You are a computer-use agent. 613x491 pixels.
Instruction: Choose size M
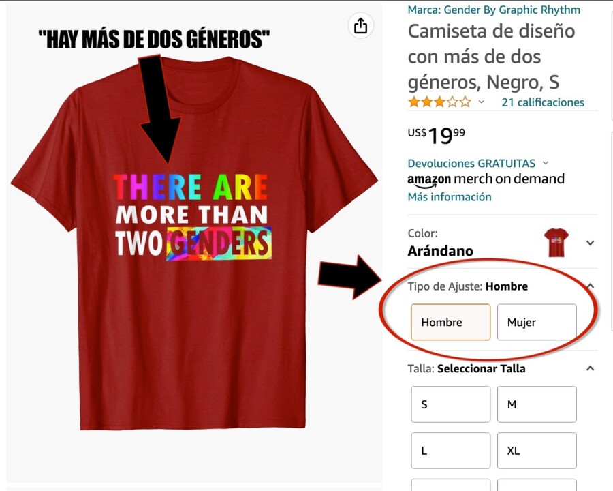click(537, 404)
